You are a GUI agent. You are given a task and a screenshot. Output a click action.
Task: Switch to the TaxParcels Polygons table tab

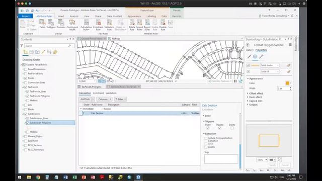click(92, 87)
